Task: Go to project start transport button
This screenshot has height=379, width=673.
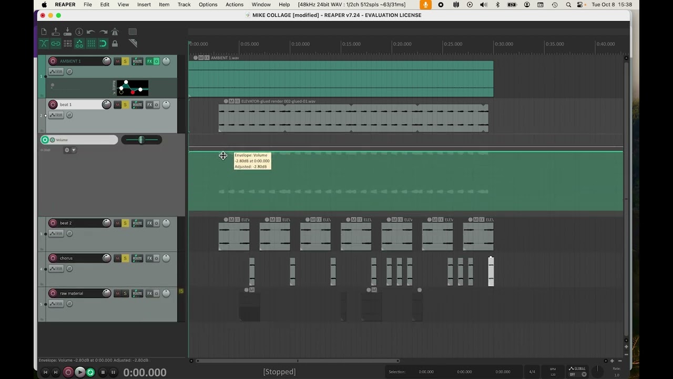Action: (x=45, y=372)
